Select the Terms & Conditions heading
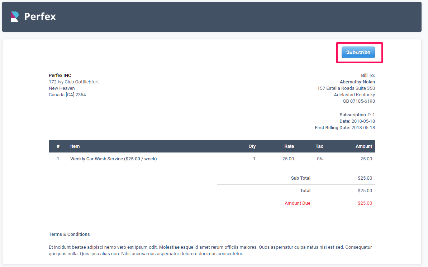Viewport: 428px width, 267px height. (x=69, y=234)
